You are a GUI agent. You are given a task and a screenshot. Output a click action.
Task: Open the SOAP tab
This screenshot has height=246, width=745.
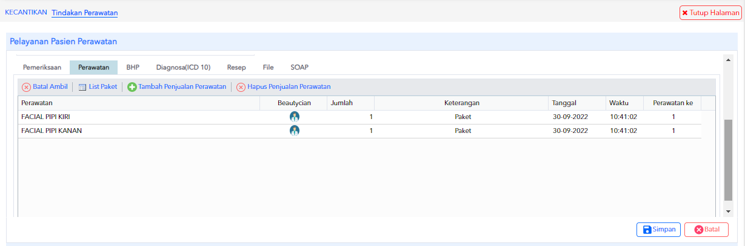coord(299,68)
